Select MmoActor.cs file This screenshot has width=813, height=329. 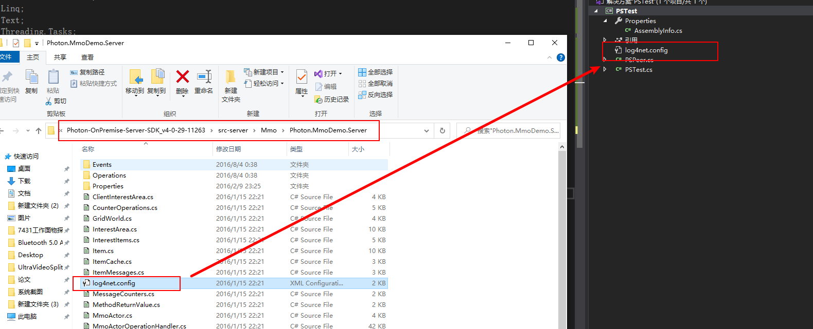click(234, 316)
